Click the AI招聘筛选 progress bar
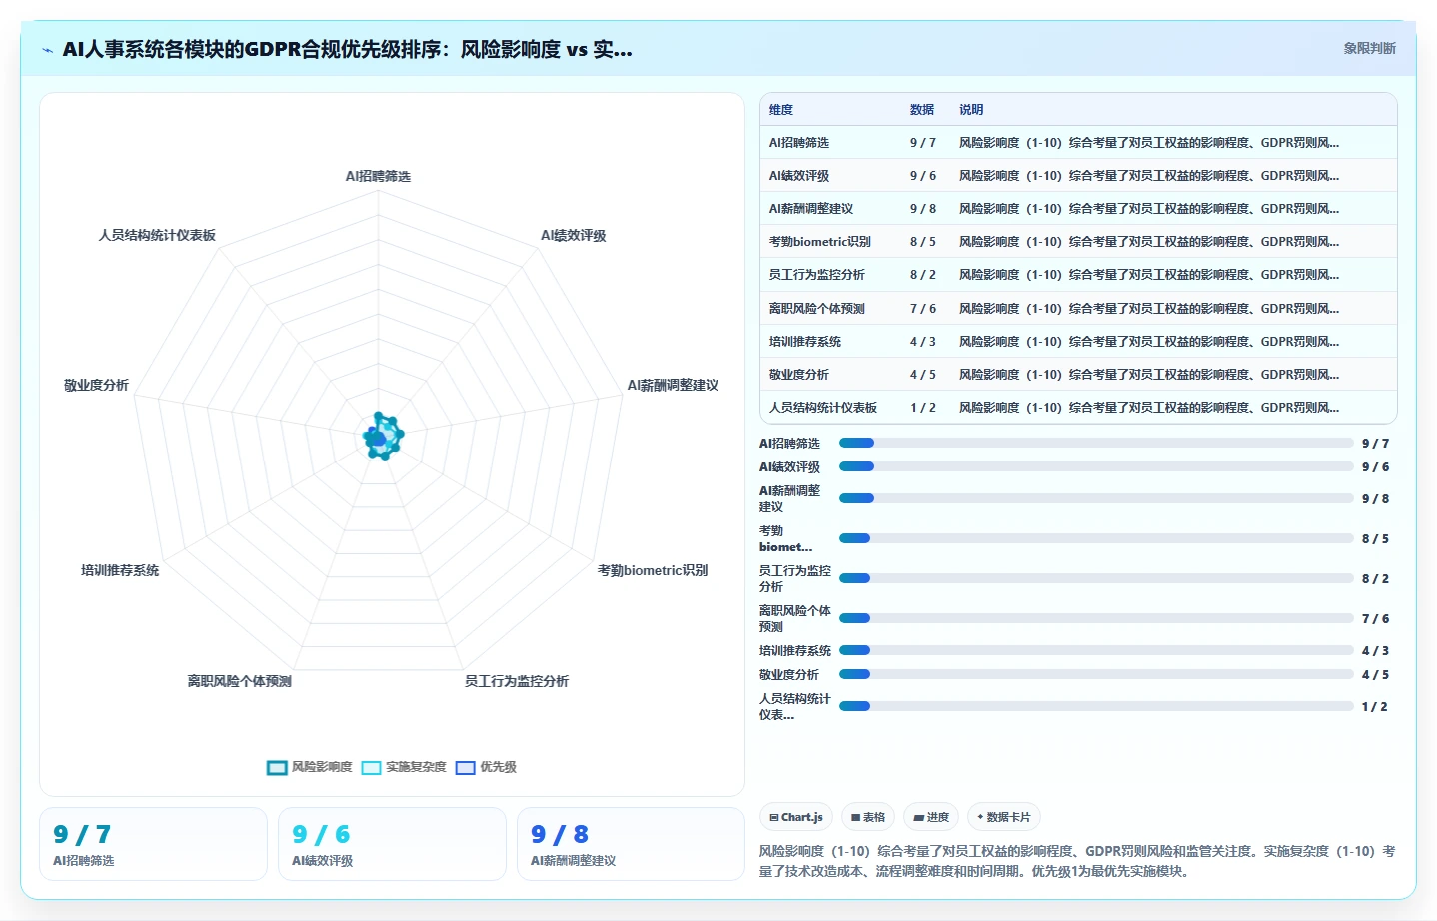 pyautogui.click(x=1096, y=443)
